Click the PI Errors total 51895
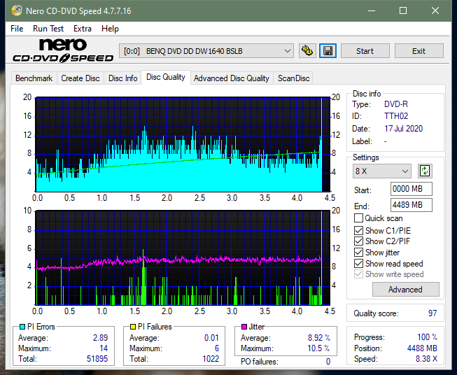Viewport: 457px width, 375px height. 97,359
